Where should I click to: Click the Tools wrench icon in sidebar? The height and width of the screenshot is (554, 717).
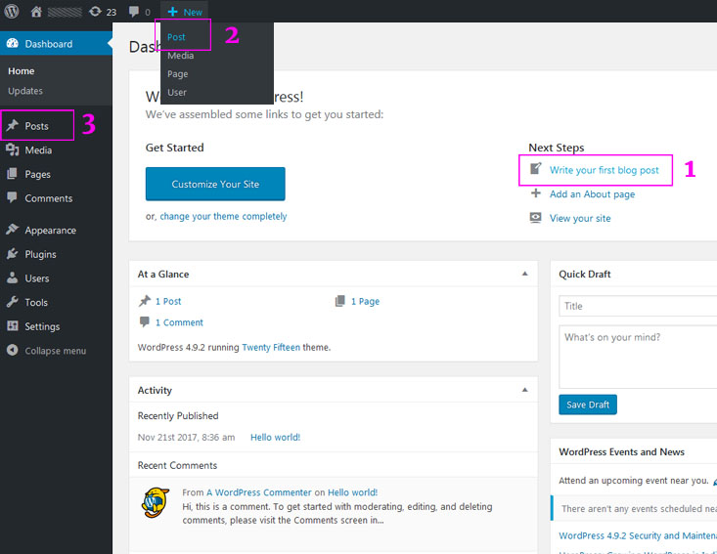[x=13, y=302]
